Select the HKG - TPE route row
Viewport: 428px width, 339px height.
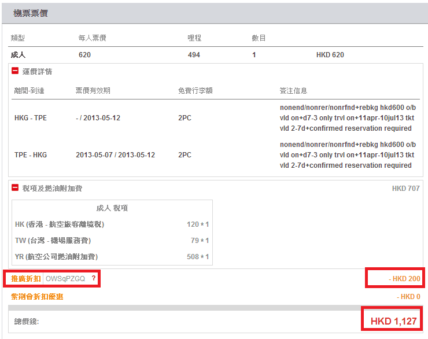pos(31,118)
